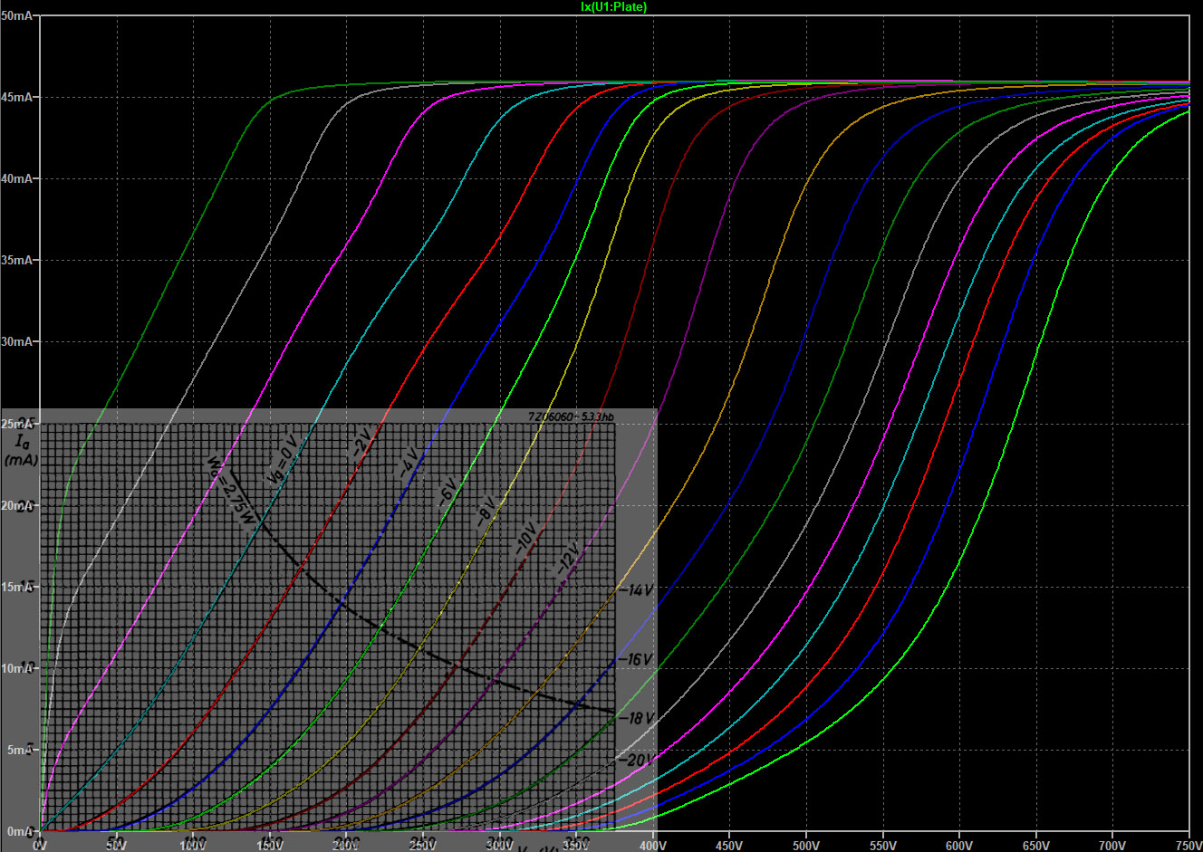Screen dimensions: 1203x852
Task: Click the -16V grid voltage label
Action: point(638,659)
